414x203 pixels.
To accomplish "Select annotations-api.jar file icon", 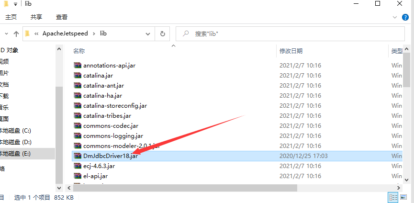I will coord(78,65).
